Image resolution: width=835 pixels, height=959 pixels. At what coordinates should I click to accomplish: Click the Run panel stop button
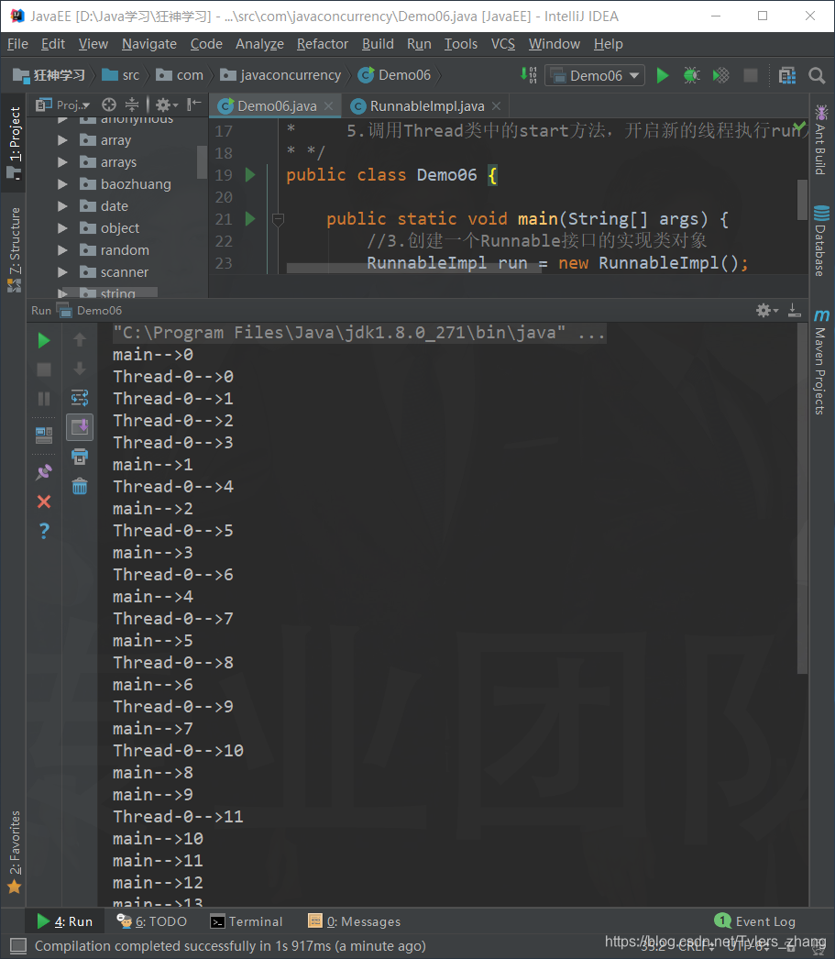coord(43,369)
